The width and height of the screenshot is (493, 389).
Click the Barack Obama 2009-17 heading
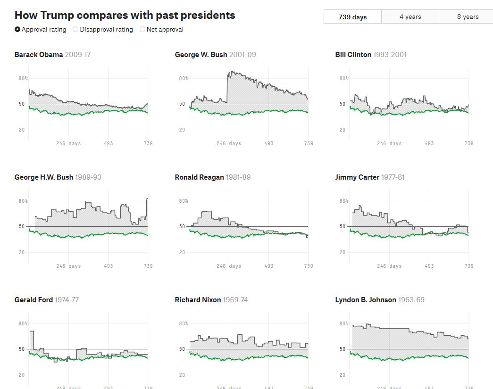pos(52,55)
